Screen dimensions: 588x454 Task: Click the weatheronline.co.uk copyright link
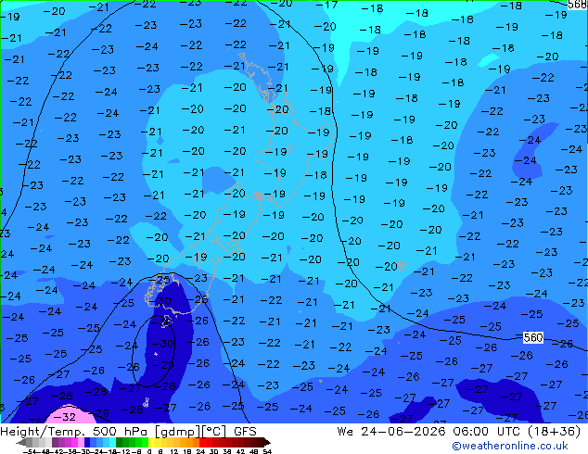point(510,446)
